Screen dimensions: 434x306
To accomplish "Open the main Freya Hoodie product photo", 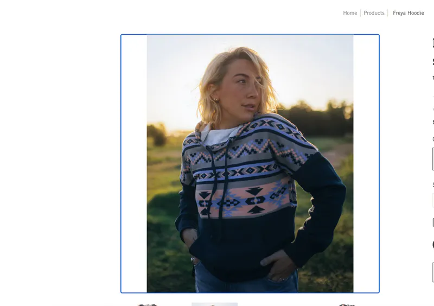I will [250, 163].
